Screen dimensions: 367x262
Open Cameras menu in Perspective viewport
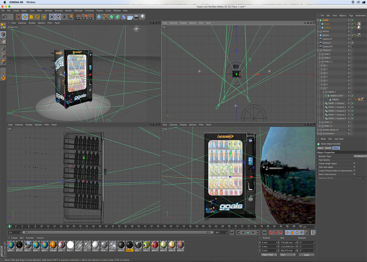[x=22, y=23]
